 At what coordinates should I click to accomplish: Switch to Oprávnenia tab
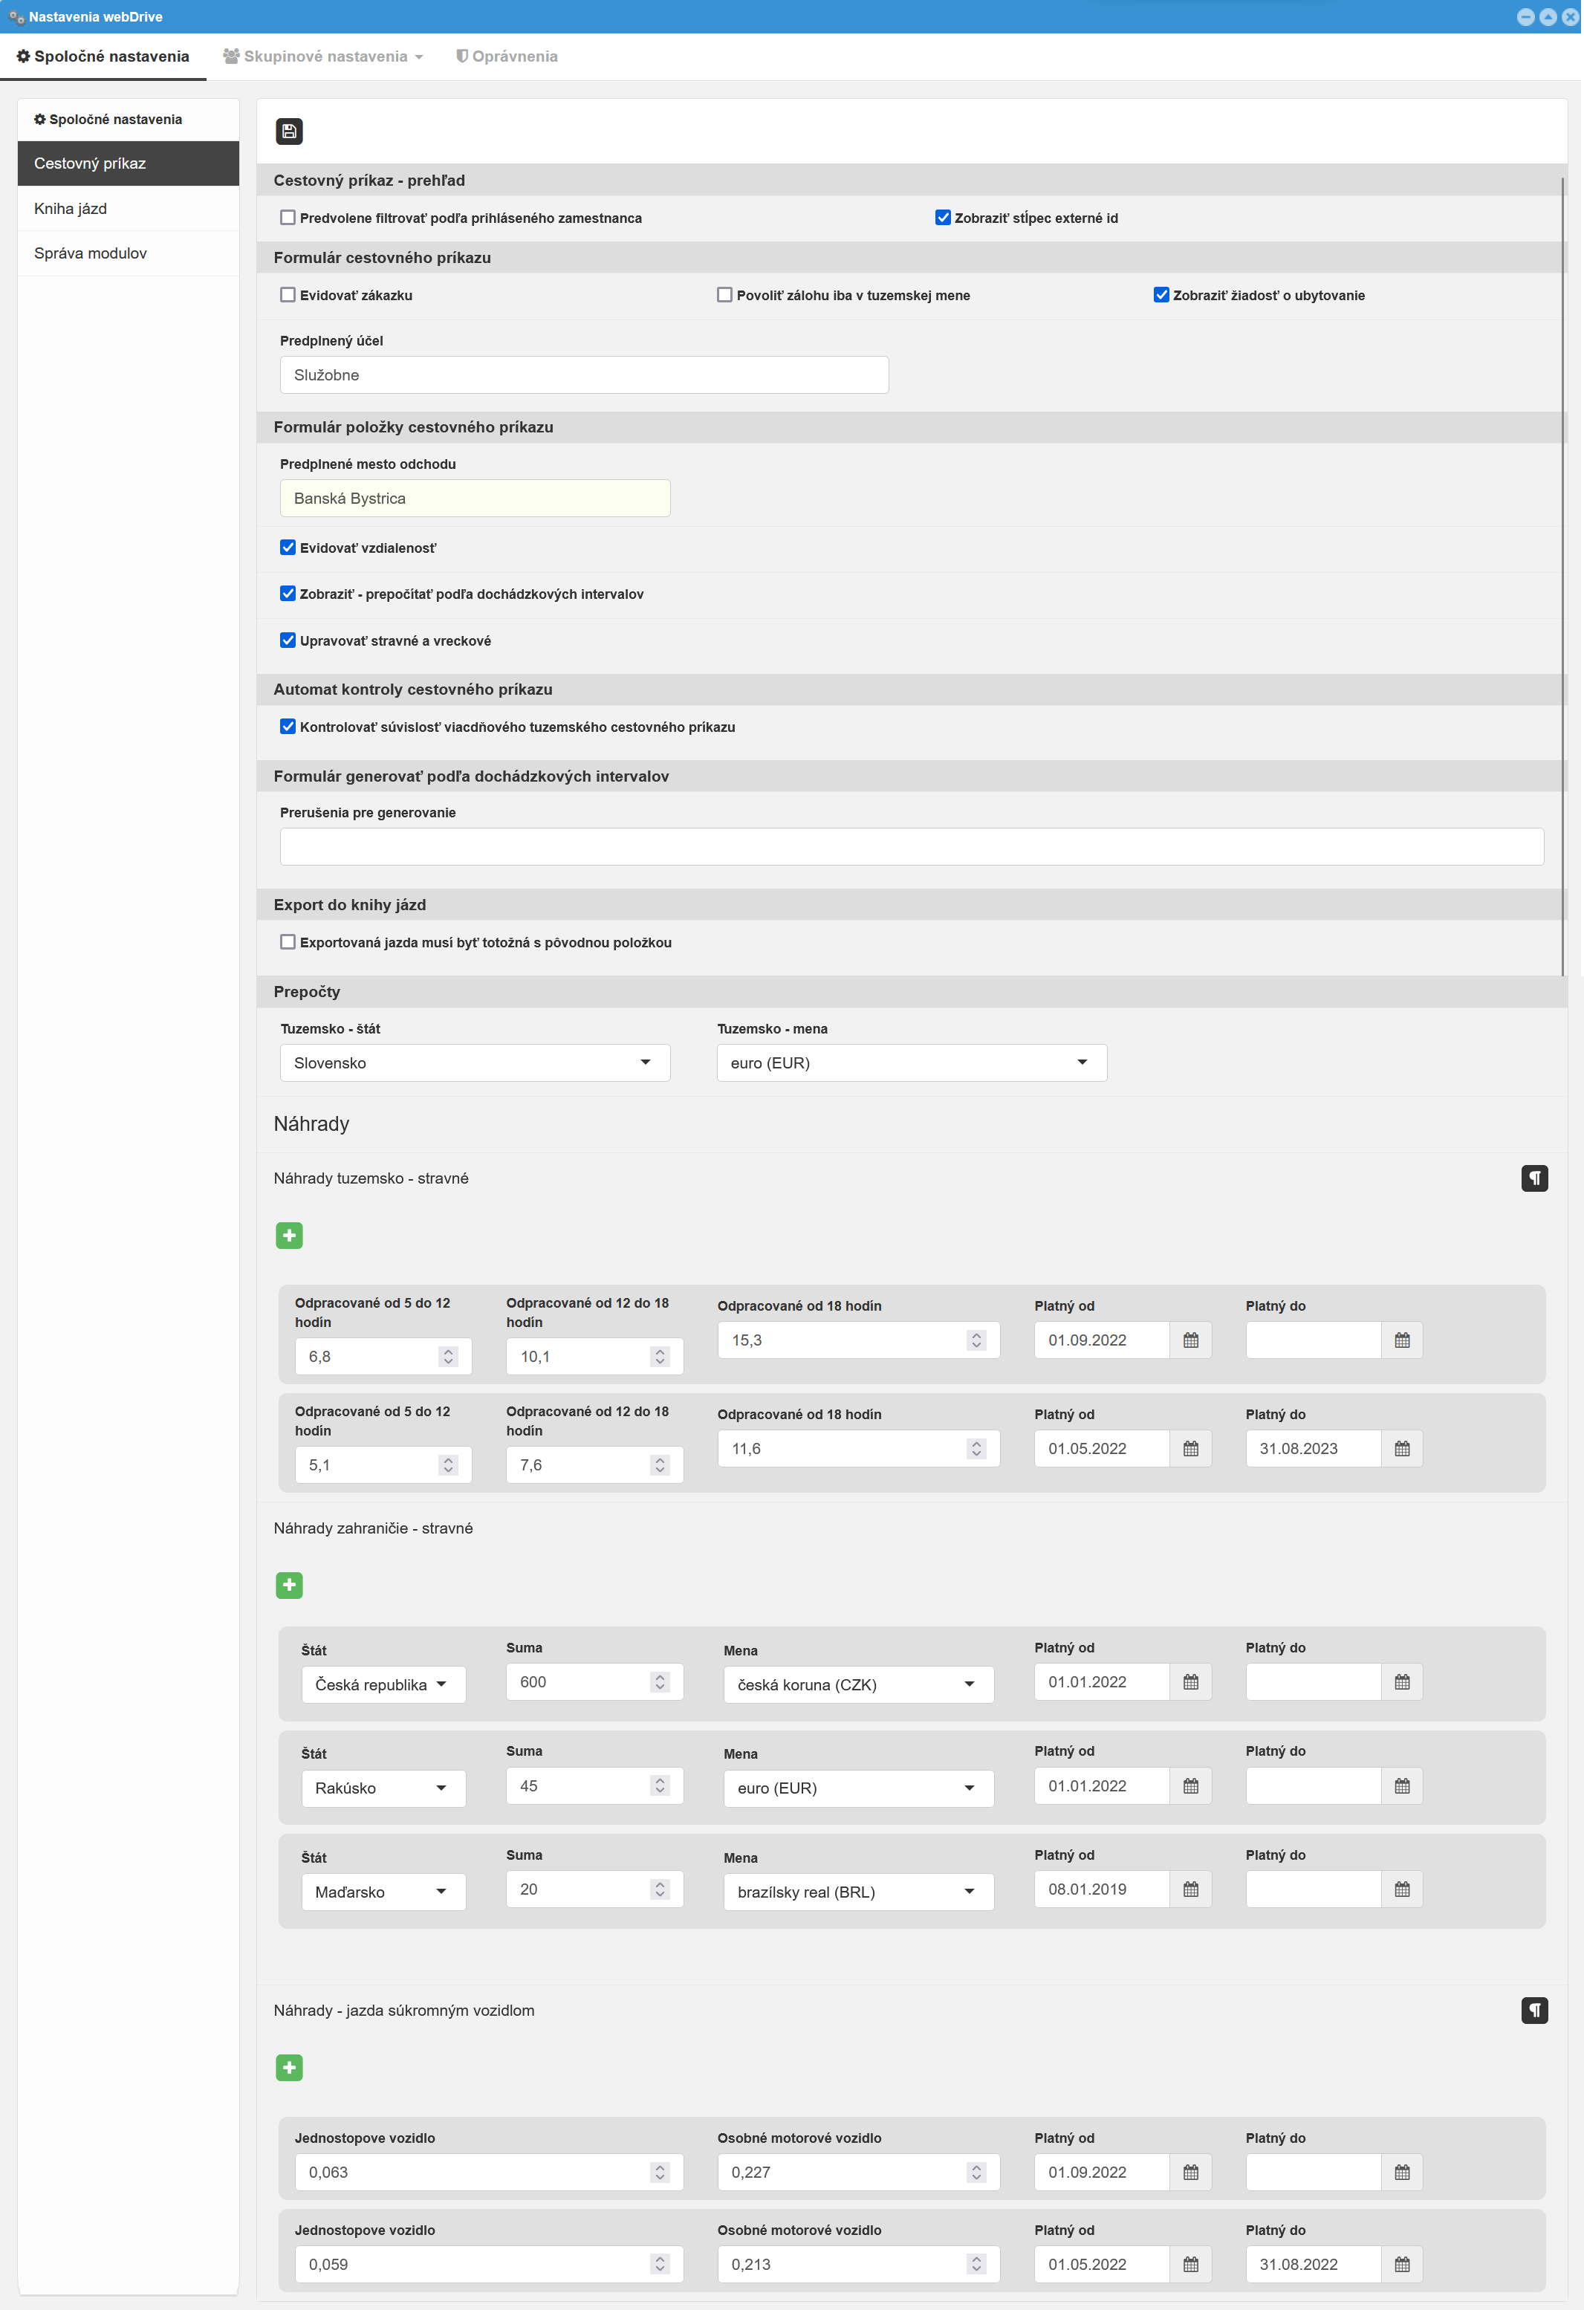click(507, 56)
